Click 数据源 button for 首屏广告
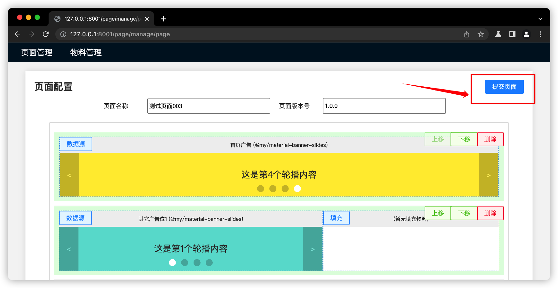This screenshot has width=558, height=288. tap(76, 144)
